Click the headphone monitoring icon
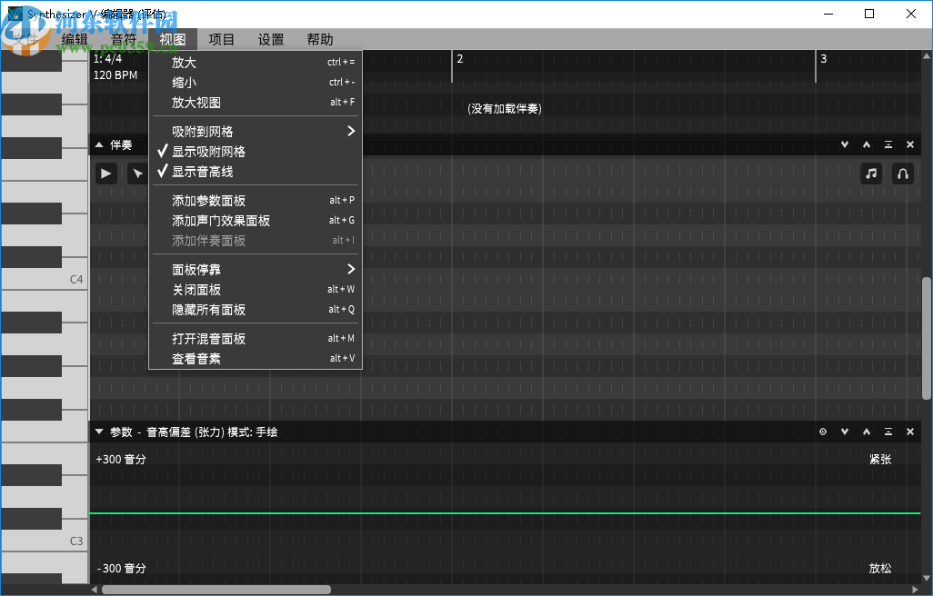Viewport: 933px width, 596px height. 902,173
